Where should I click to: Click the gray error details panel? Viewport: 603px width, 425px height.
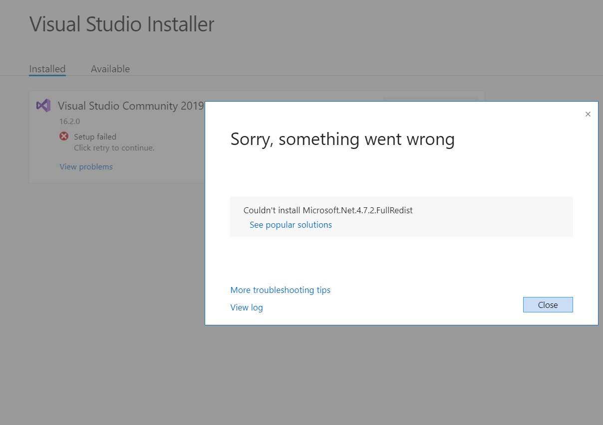click(x=401, y=217)
